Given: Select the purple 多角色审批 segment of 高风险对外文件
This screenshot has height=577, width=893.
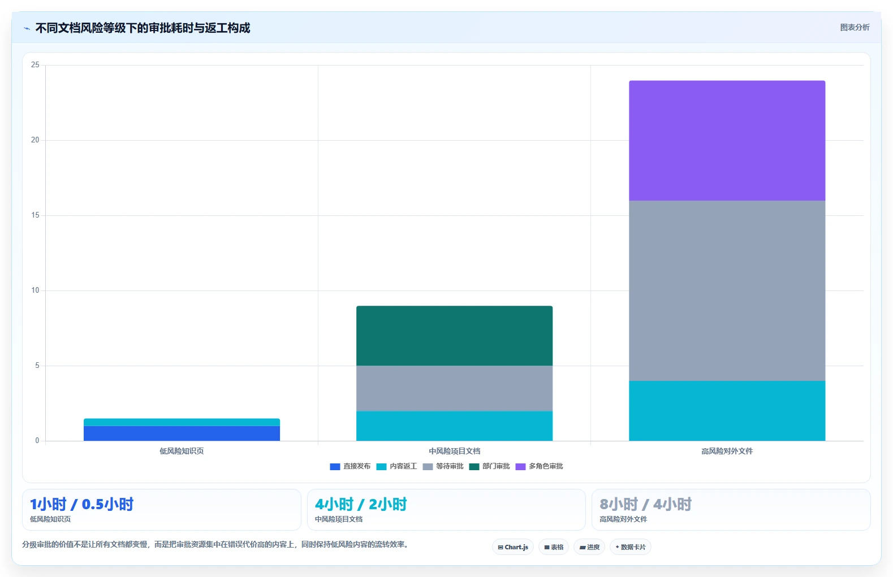Looking at the screenshot, I should click(727, 141).
